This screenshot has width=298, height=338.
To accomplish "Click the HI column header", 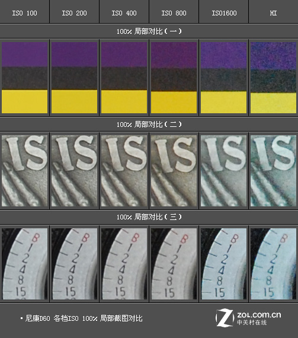I will pos(274,13).
